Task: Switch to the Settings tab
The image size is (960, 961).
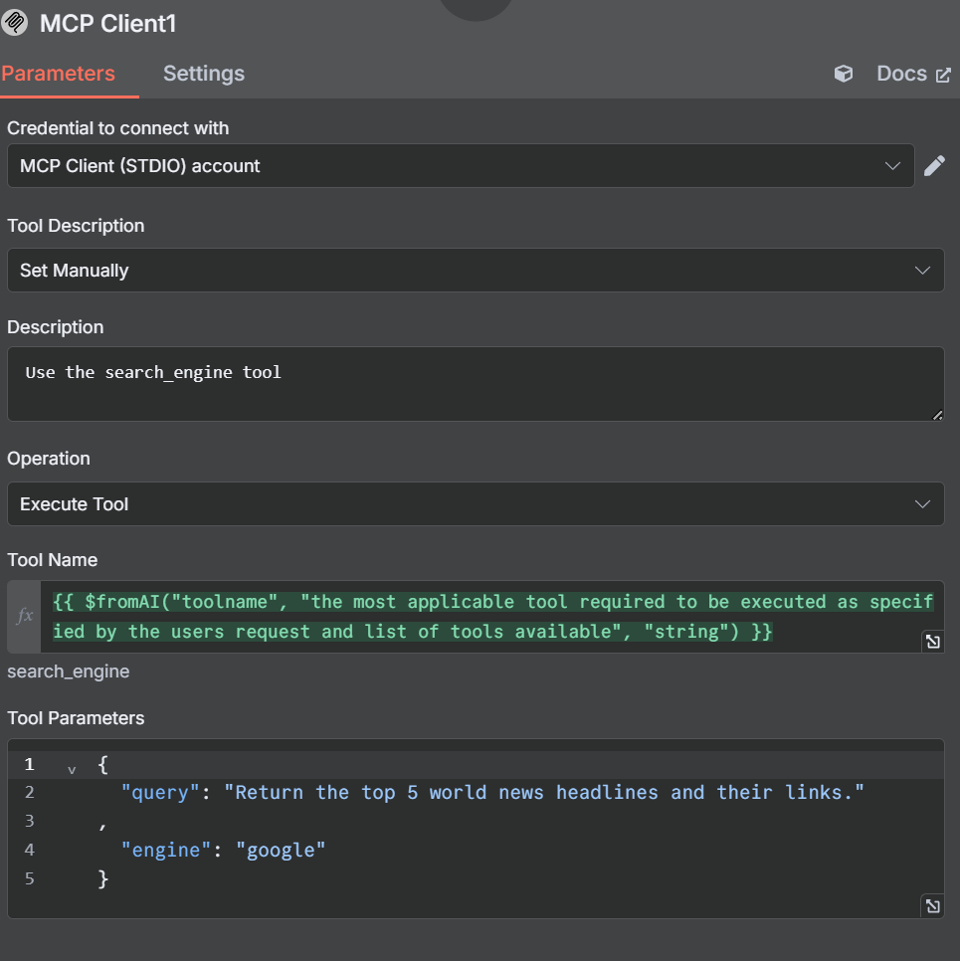Action: point(204,74)
